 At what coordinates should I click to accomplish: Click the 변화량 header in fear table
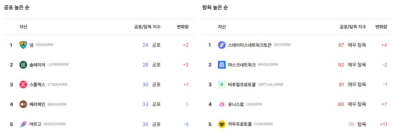point(183,27)
